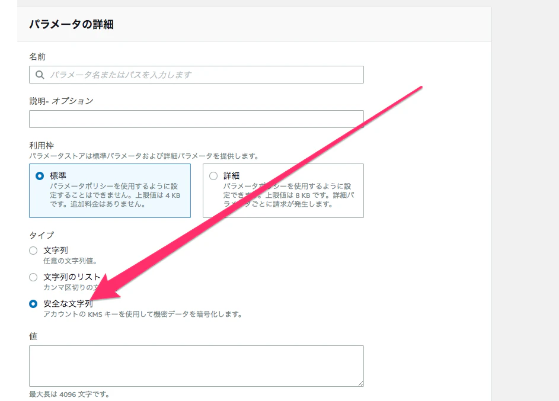Click the 最大長は 4096 文字です。 hint

69,394
